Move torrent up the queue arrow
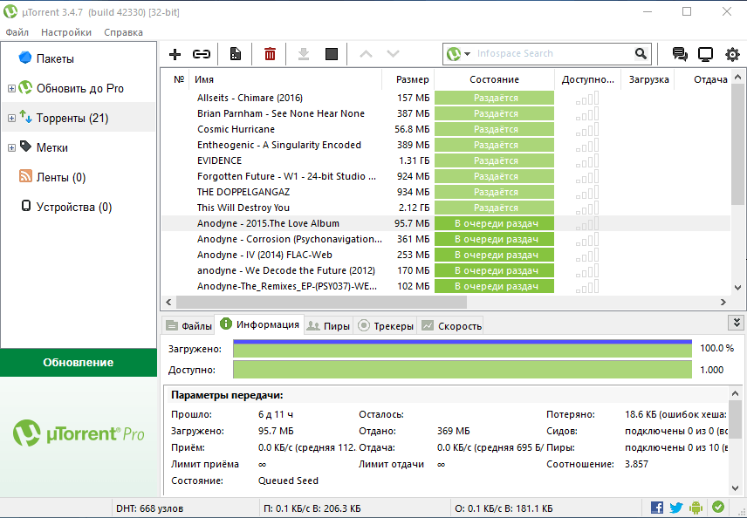The width and height of the screenshot is (747, 518). (366, 54)
